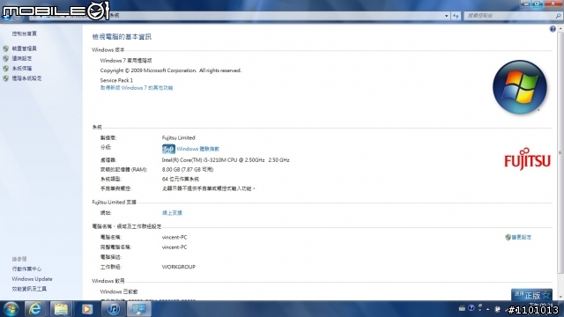This screenshot has width=564, height=317.
Task: Open the Windows Experience Index link
Action: click(x=197, y=149)
